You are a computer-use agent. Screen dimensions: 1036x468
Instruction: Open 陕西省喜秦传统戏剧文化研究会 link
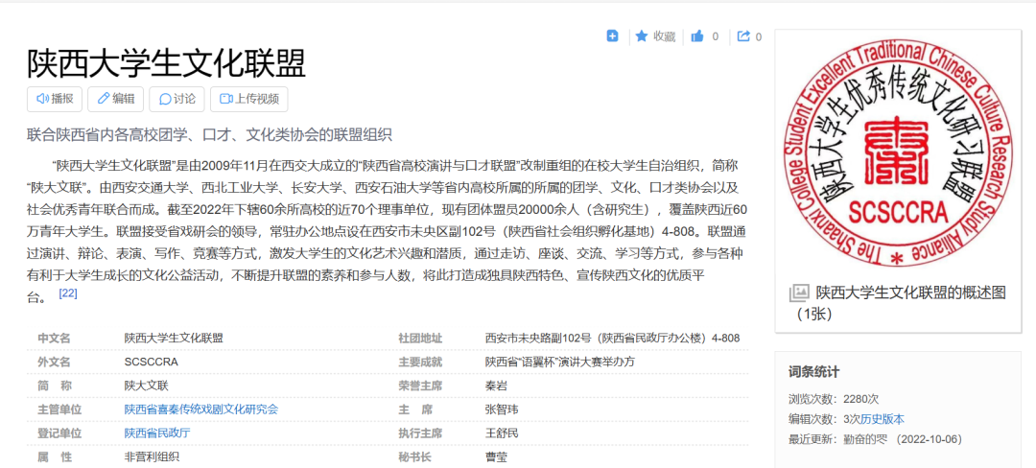click(201, 409)
